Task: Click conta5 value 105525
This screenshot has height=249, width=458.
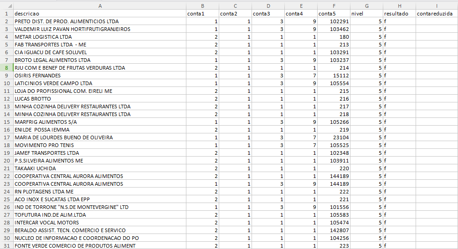Action: coord(334,145)
